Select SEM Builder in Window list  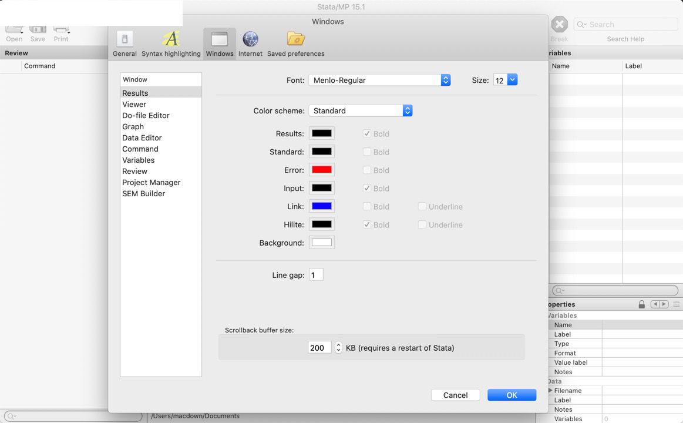(161, 194)
